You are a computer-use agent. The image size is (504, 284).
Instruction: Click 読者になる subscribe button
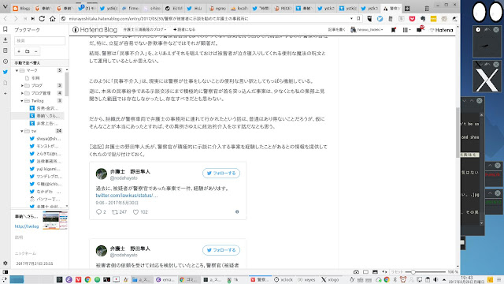(x=184, y=29)
